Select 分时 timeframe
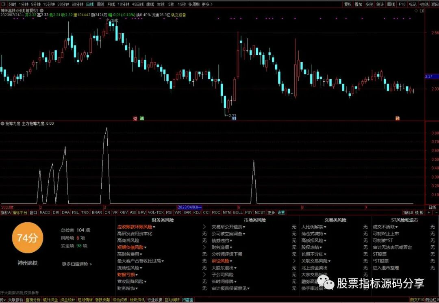The image size is (439, 303). point(12,4)
